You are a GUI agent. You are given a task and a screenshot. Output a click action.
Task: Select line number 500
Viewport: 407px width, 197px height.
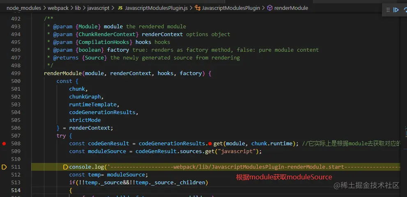pyautogui.click(x=16, y=81)
